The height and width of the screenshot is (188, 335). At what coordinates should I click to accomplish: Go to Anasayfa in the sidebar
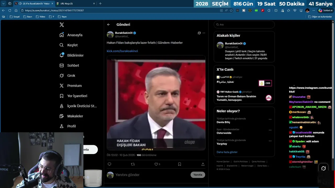click(x=71, y=35)
